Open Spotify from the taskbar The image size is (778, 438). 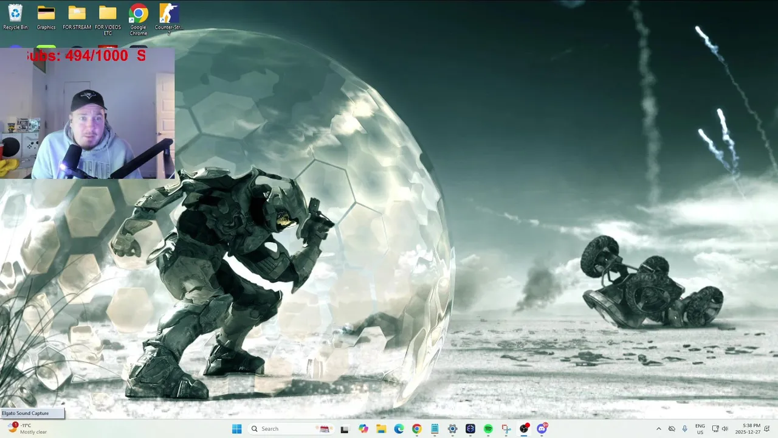(x=488, y=429)
